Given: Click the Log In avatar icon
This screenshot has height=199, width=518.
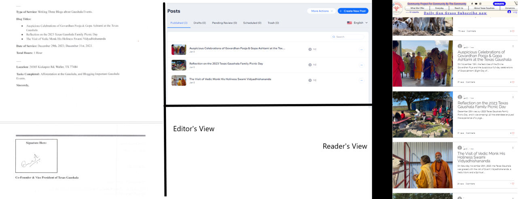Looking at the screenshot, I should pos(509,12).
